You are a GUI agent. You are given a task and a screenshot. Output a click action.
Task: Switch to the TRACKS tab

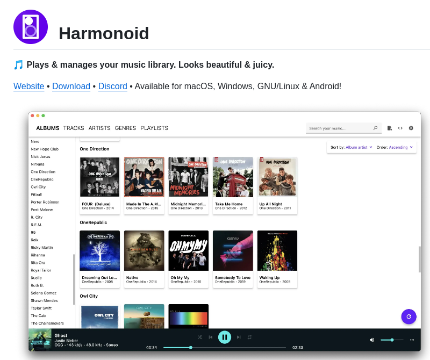click(x=74, y=128)
